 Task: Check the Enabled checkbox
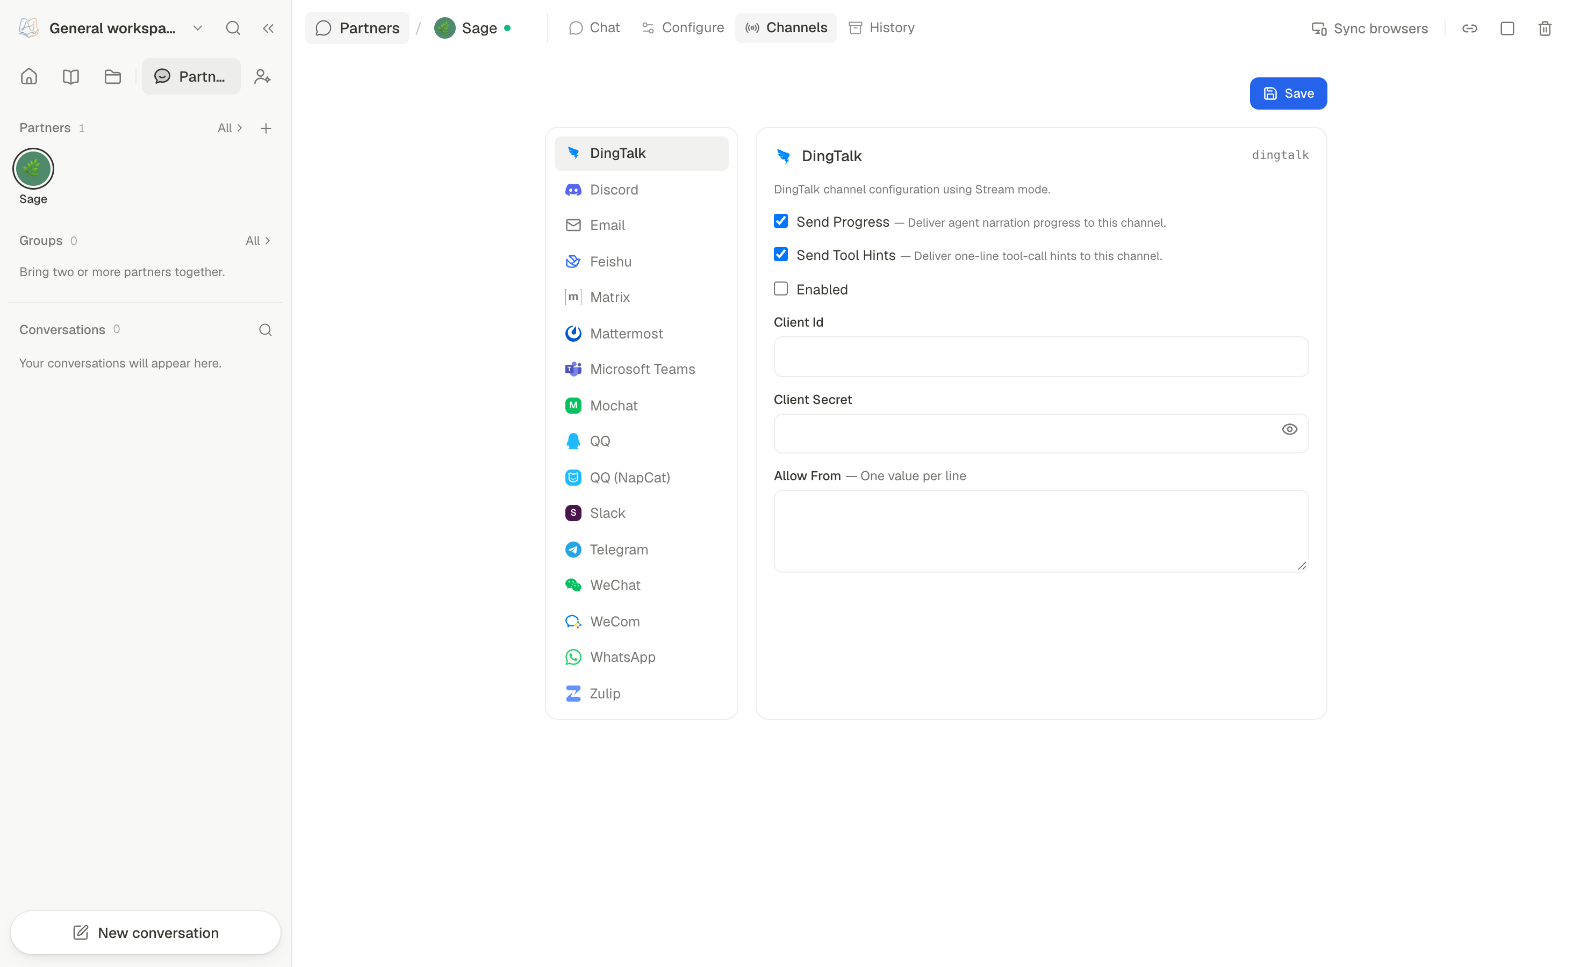tap(780, 288)
